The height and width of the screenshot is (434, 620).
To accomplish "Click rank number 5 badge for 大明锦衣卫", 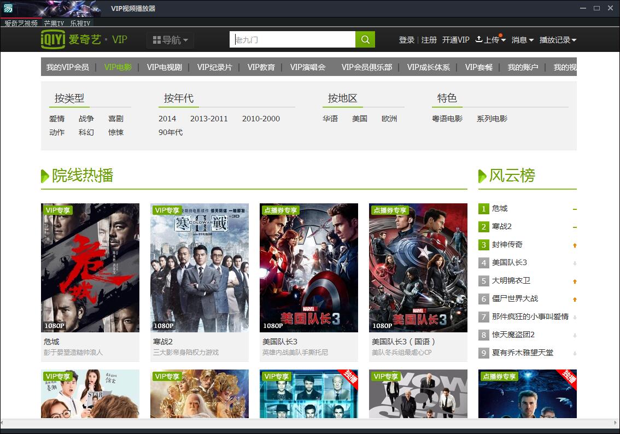I will (483, 281).
